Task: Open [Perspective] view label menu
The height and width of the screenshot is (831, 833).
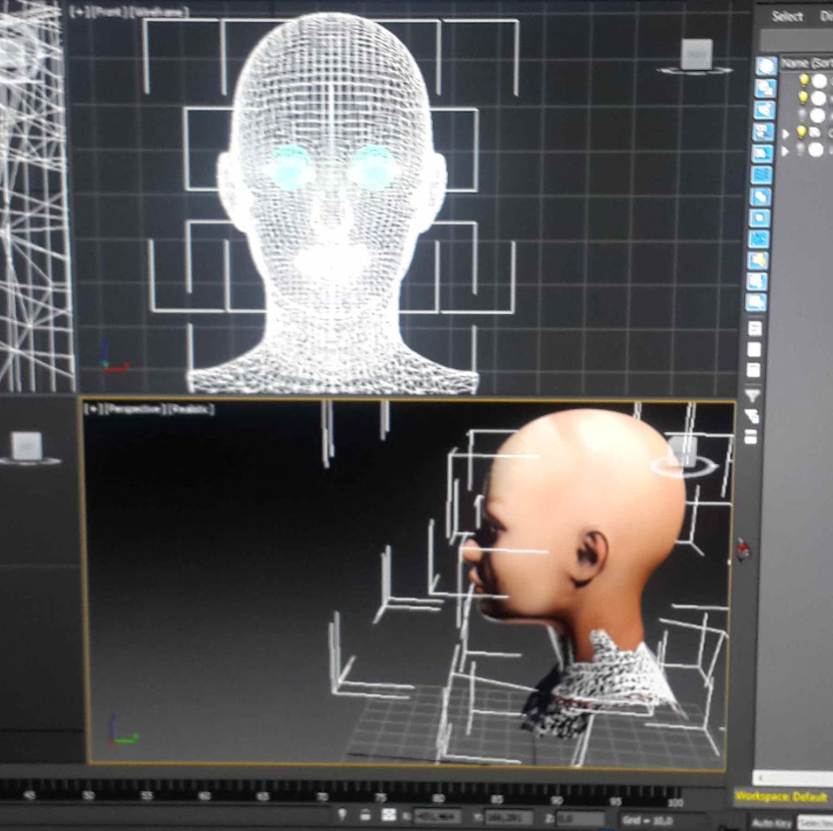Action: pos(135,409)
